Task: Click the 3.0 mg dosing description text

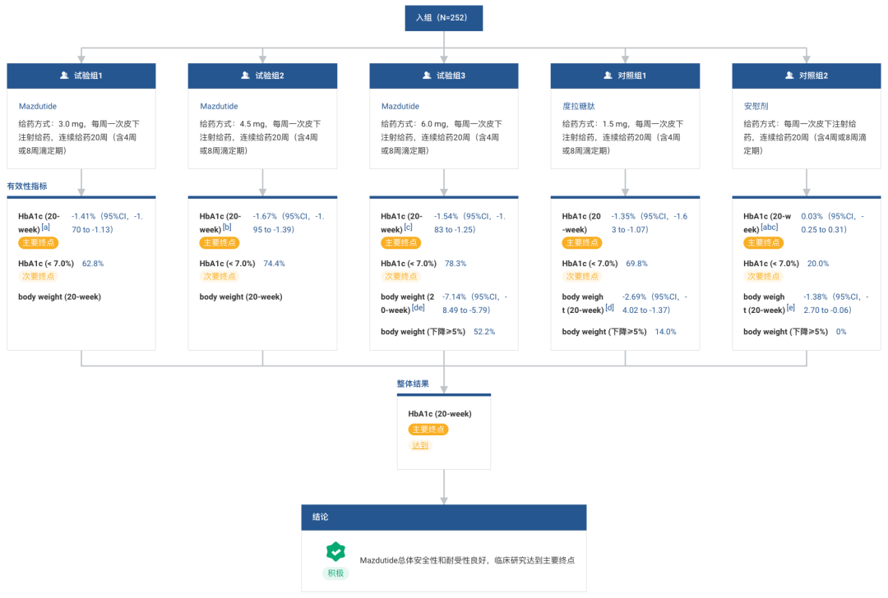Action: (x=79, y=137)
